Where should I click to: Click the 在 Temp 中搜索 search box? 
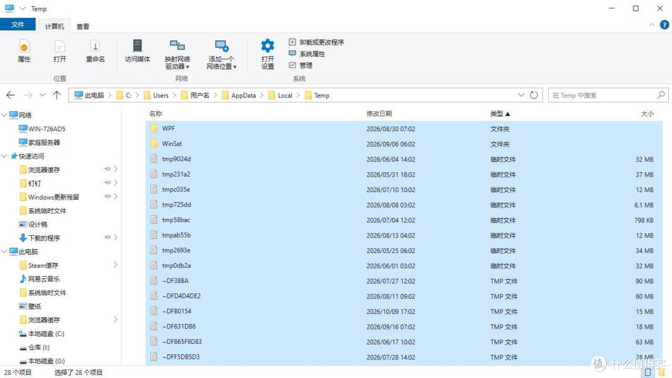pos(608,95)
